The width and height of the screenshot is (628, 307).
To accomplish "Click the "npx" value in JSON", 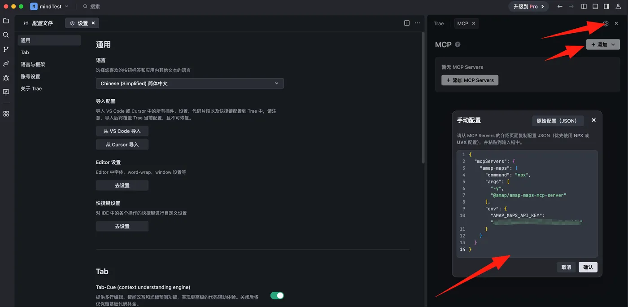I will coord(522,175).
